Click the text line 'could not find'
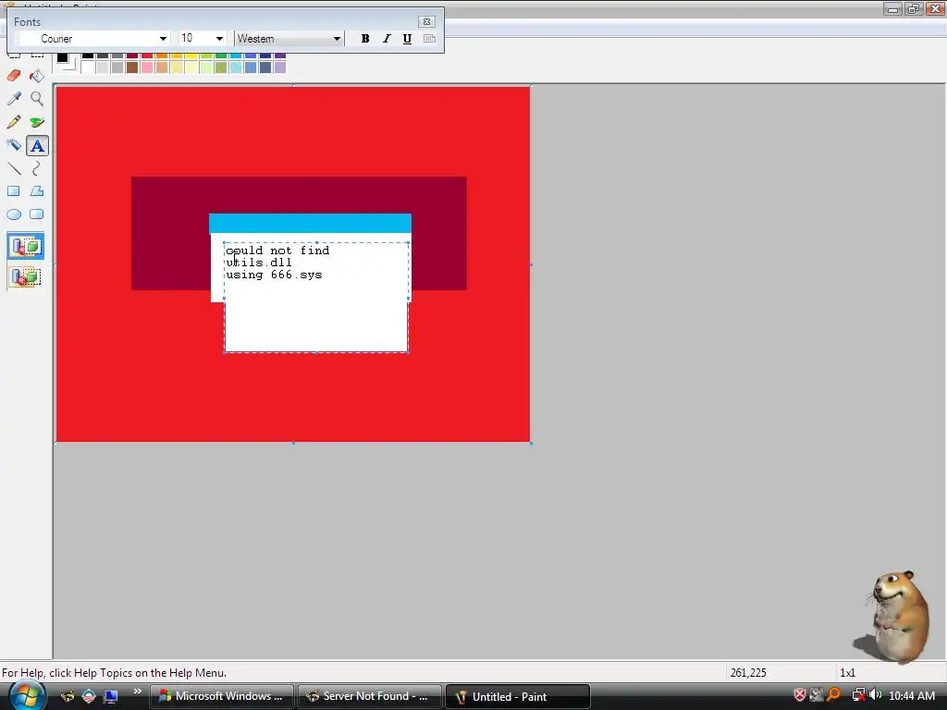This screenshot has height=710, width=947. click(277, 251)
